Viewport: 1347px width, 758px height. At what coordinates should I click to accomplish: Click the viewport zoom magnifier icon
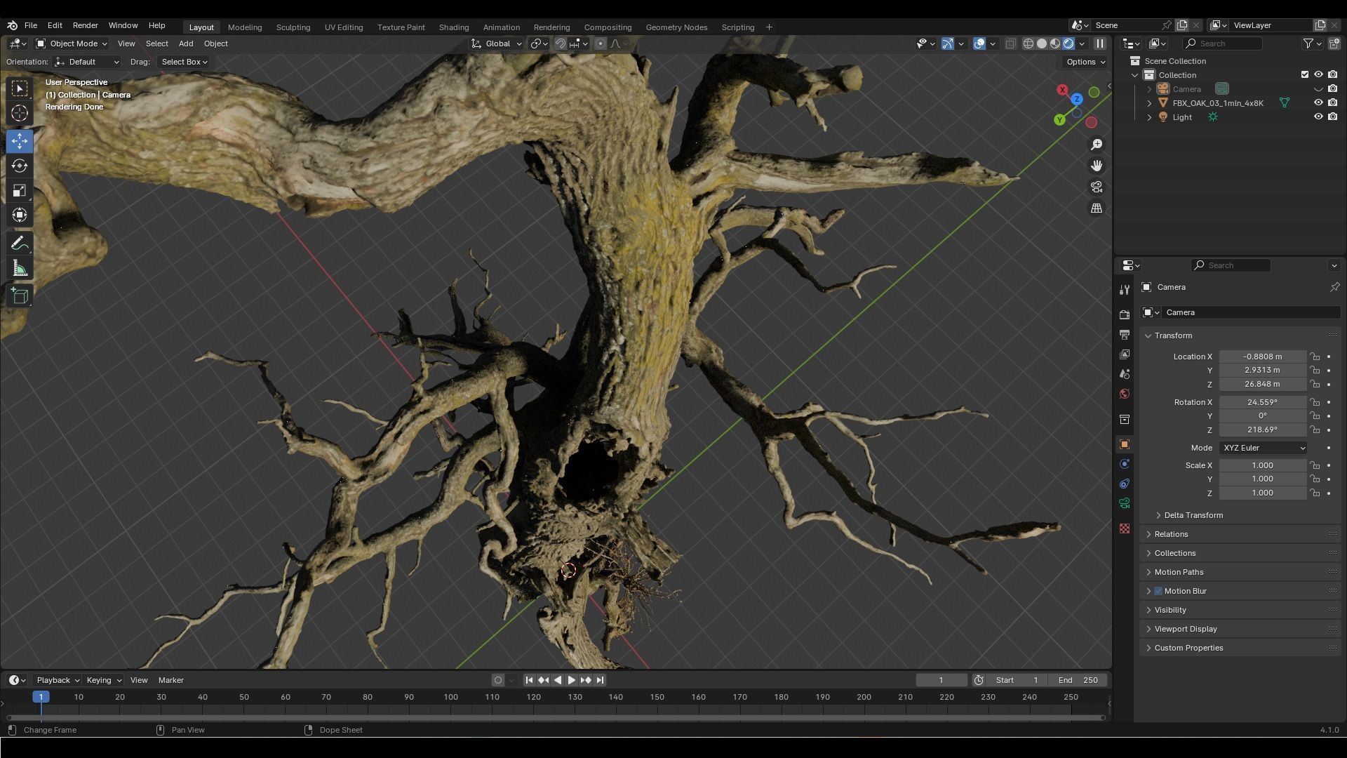pyautogui.click(x=1097, y=145)
